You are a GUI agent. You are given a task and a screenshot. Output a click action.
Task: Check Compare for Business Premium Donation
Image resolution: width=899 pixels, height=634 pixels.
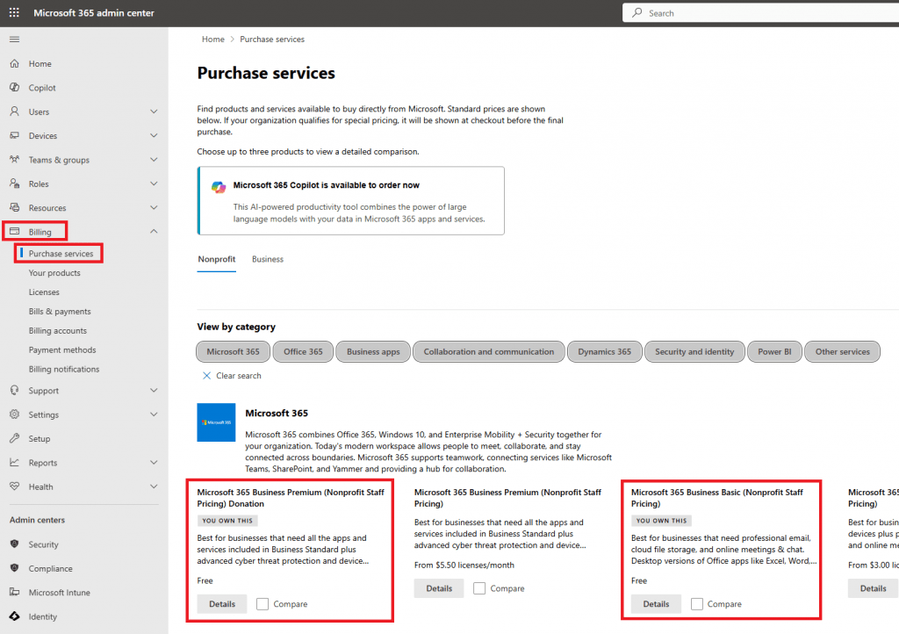pos(262,603)
